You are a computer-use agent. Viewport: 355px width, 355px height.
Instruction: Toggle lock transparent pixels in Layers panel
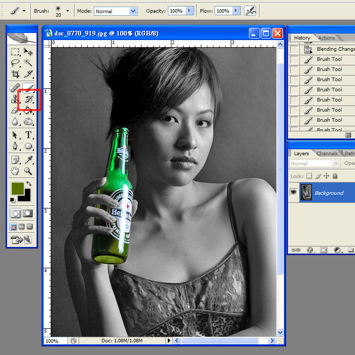click(x=309, y=176)
